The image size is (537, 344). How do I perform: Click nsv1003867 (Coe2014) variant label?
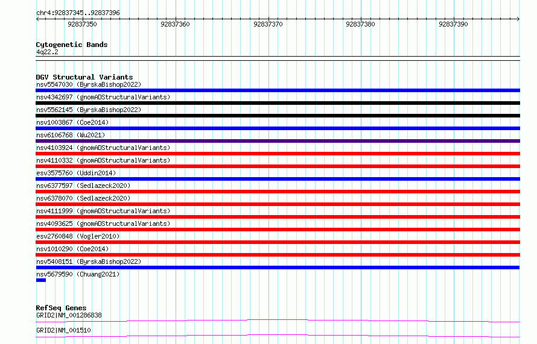click(x=72, y=122)
